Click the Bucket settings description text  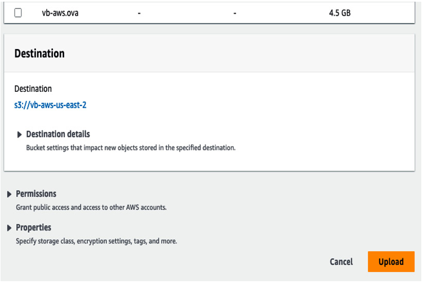click(x=131, y=148)
